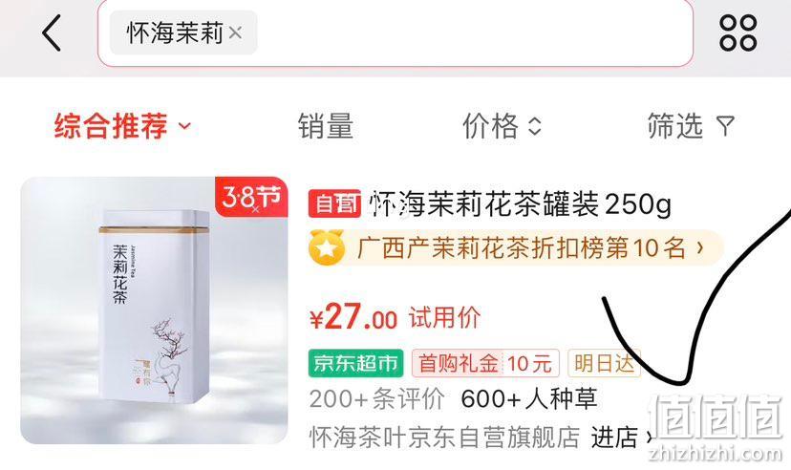Open the jasmine tea tin thumbnail

(x=154, y=310)
